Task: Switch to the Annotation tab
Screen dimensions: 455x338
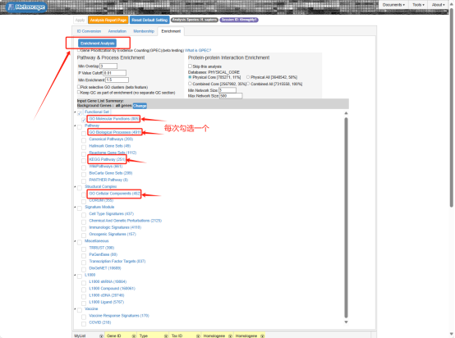Action: click(117, 31)
